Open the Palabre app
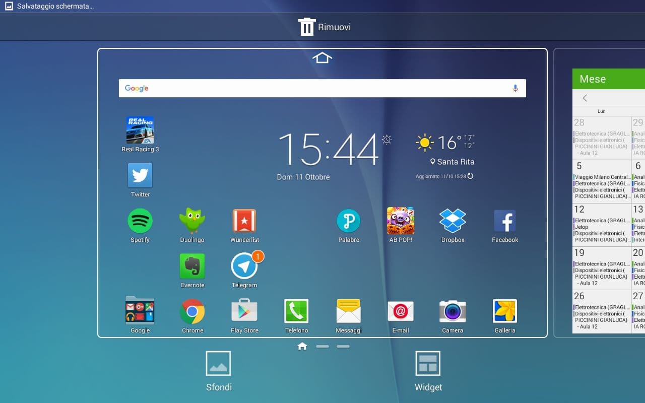Screen dimensions: 645x403 coord(349,221)
